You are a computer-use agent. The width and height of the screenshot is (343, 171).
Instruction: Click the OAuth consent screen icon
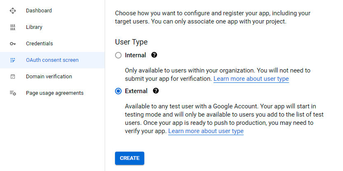pos(13,60)
